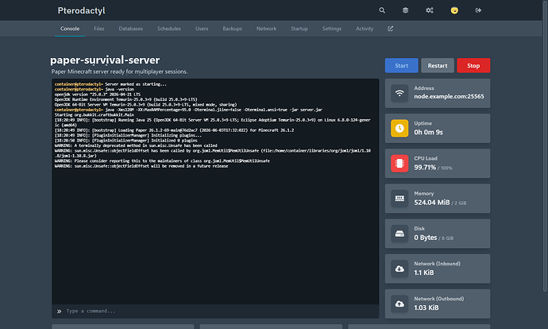The width and height of the screenshot is (548, 329).
Task: Click the sign out icon
Action: 478,10
